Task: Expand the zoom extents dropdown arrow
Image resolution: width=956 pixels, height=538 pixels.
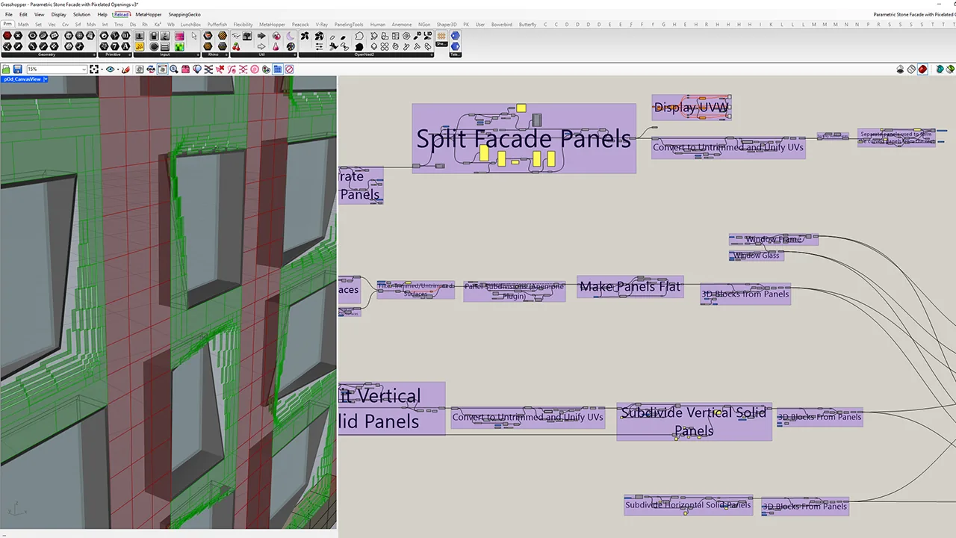Action: click(x=102, y=69)
